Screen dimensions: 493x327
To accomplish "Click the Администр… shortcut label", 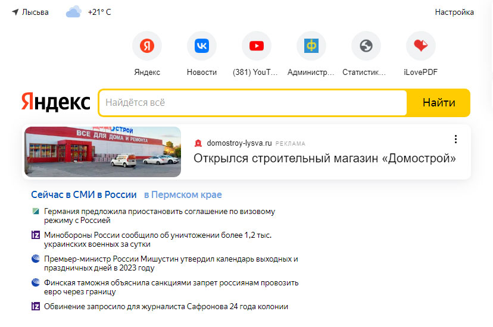I will 311,72.
